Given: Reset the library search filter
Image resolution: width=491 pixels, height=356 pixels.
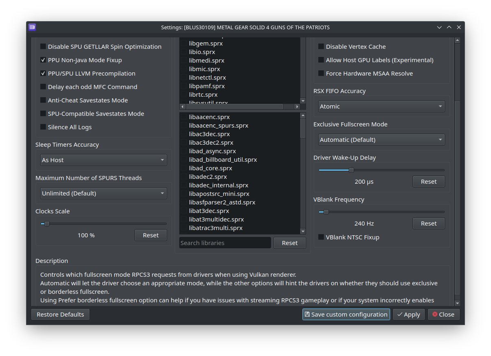Looking at the screenshot, I should pyautogui.click(x=290, y=243).
